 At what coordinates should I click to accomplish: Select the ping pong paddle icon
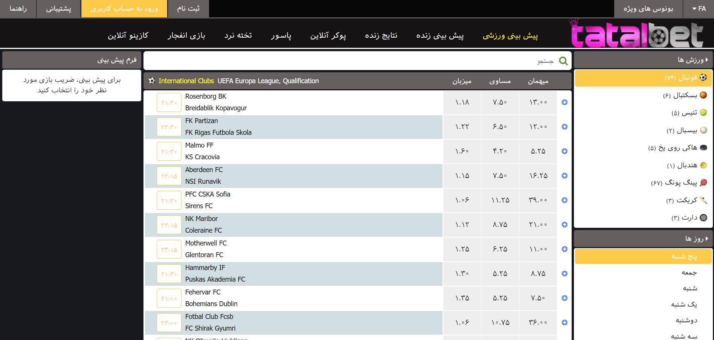click(x=703, y=183)
